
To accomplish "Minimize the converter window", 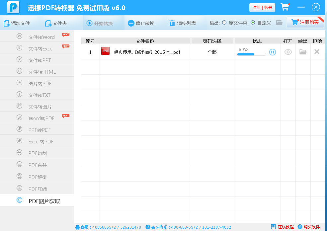I will pos(301,7).
